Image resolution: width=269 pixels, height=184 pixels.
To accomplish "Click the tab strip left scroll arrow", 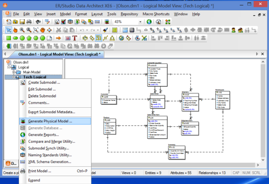I will pos(5,54).
